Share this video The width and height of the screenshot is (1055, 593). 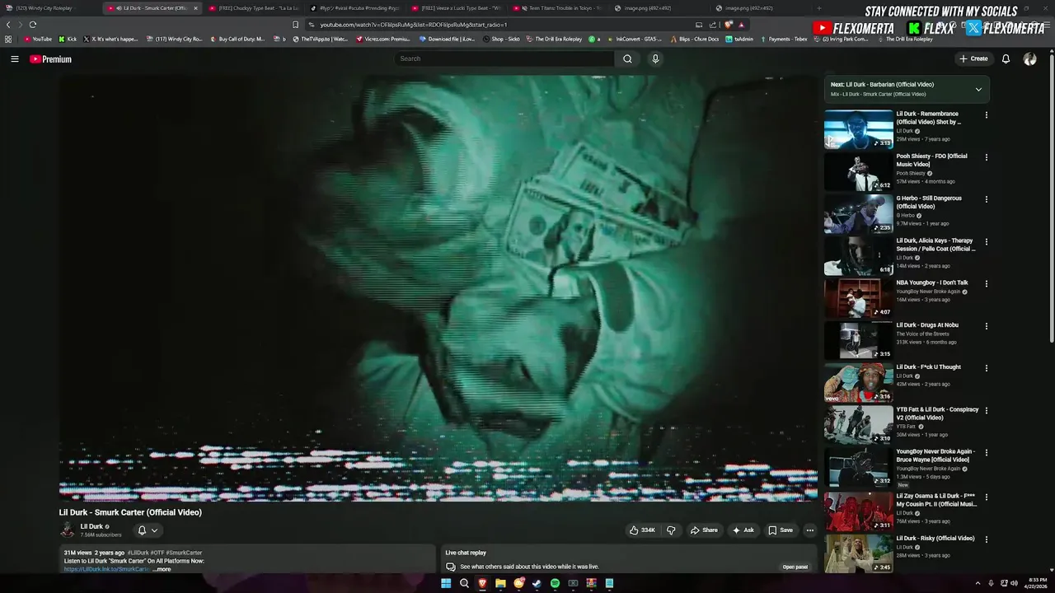click(x=704, y=530)
